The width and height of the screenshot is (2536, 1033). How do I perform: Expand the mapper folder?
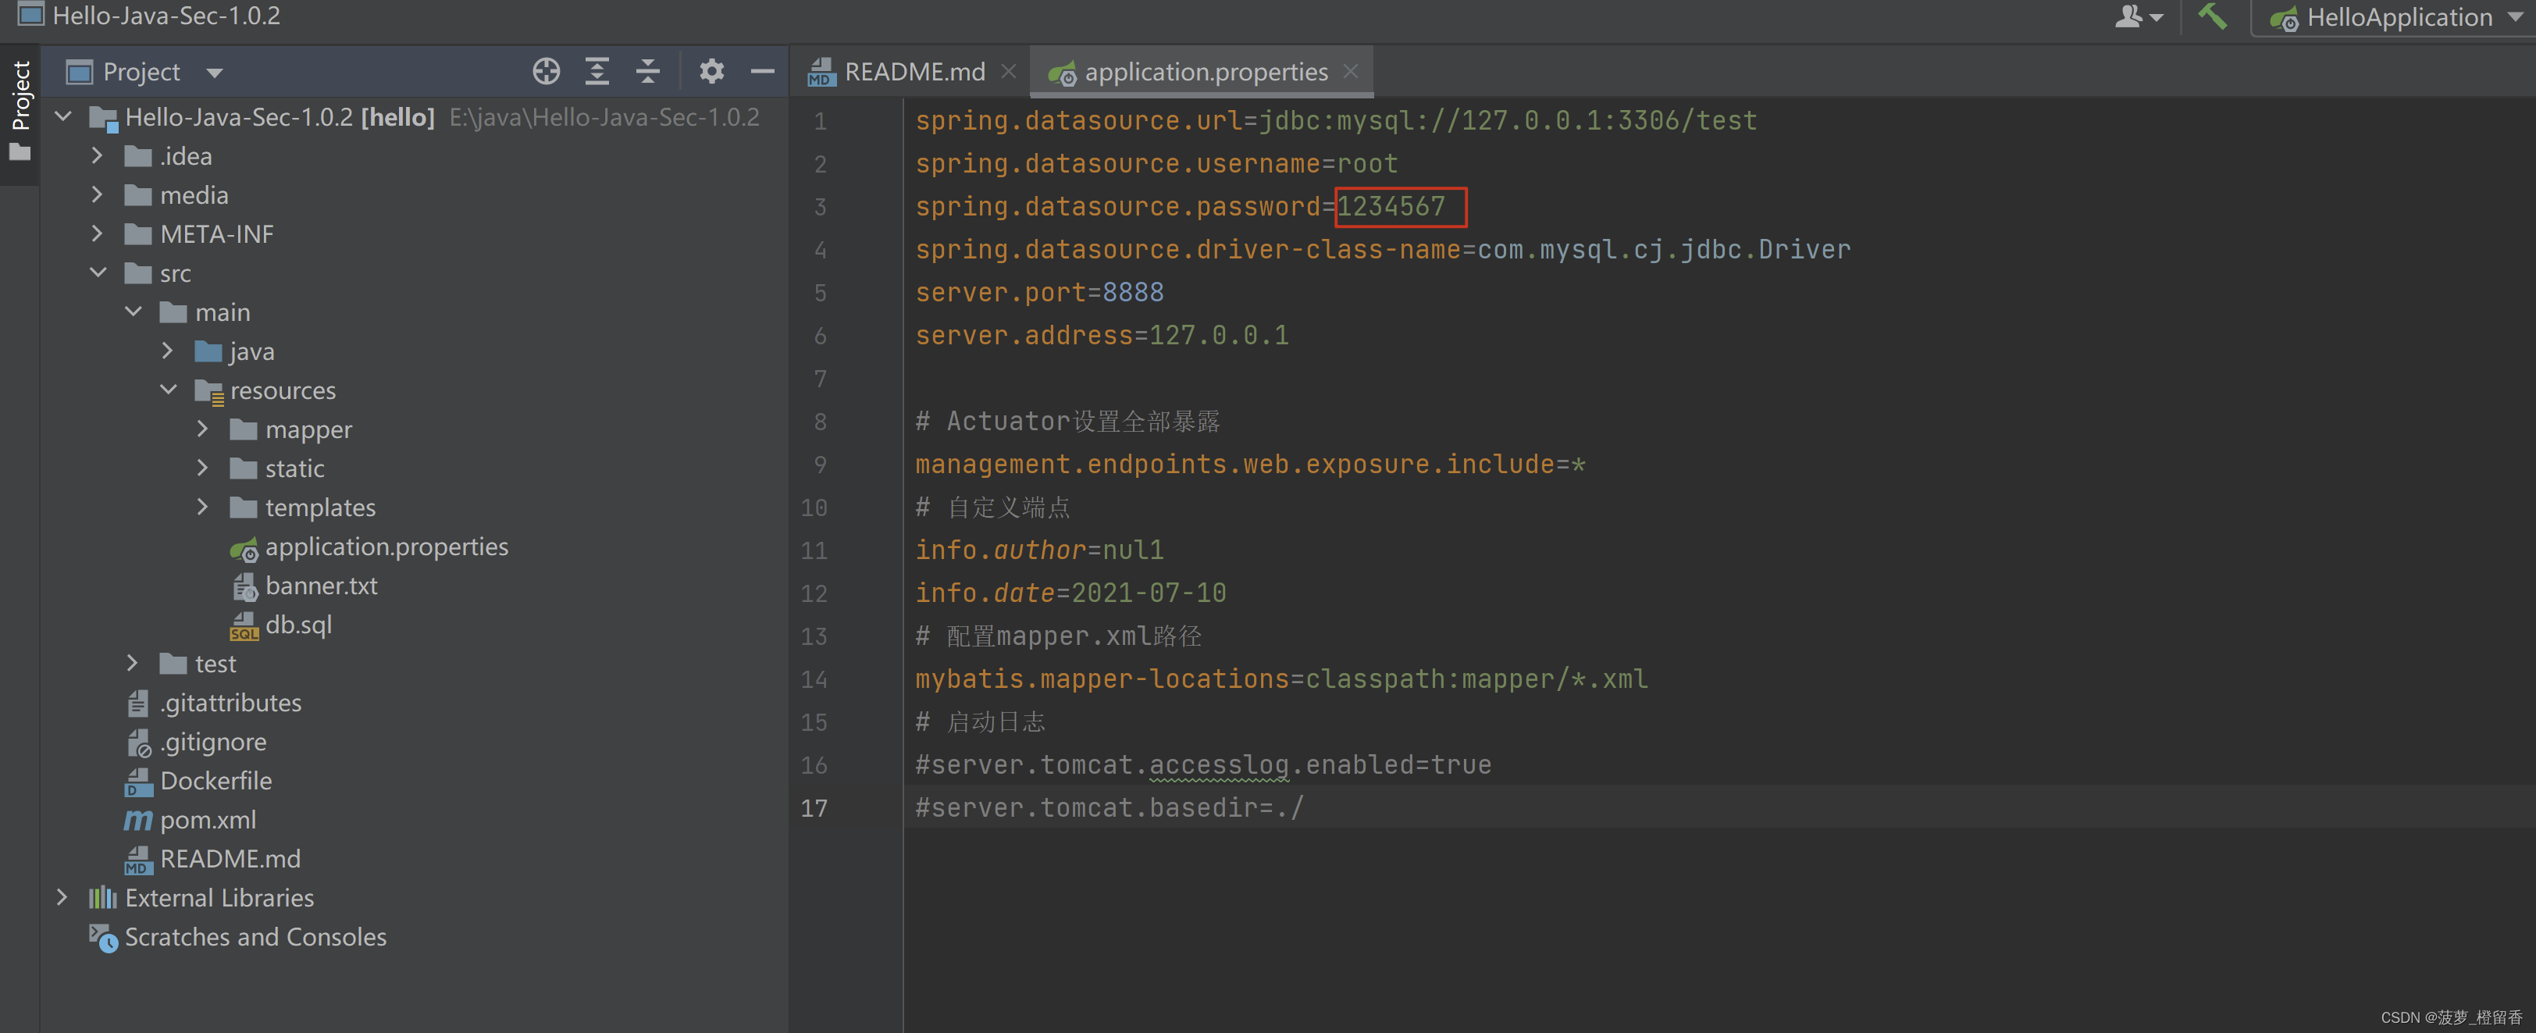(x=203, y=429)
